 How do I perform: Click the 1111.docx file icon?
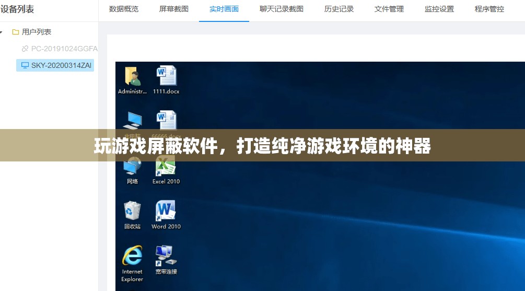[x=167, y=75]
